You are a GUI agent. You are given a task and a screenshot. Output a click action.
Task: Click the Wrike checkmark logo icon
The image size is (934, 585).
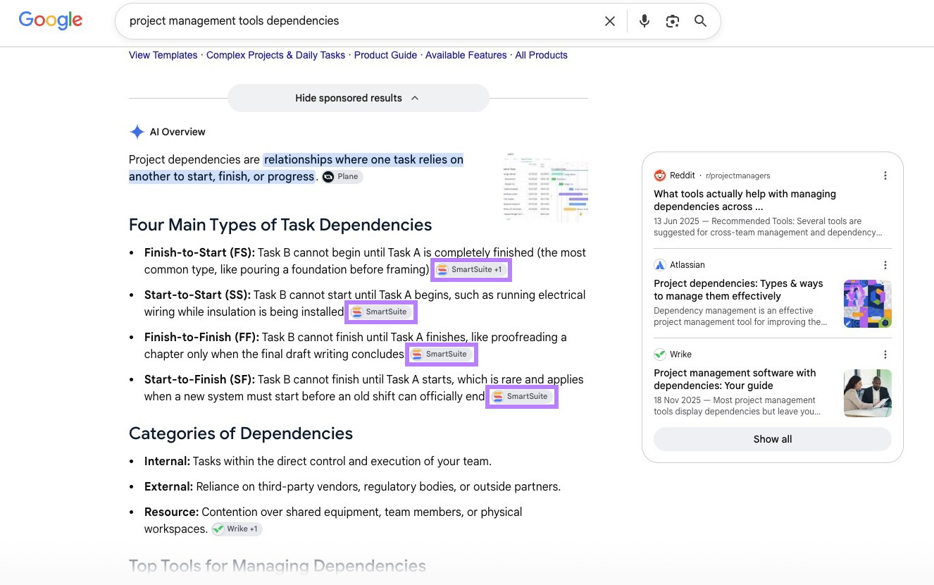pyautogui.click(x=660, y=355)
